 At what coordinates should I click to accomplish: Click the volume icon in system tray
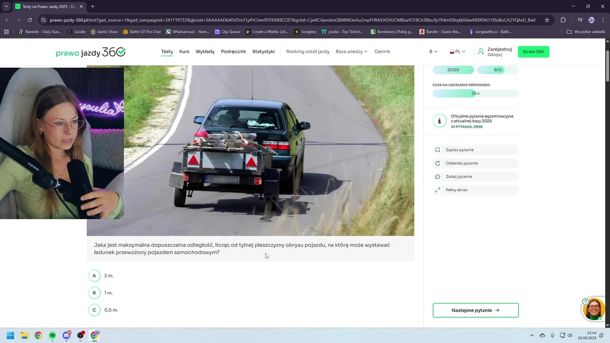point(570,335)
